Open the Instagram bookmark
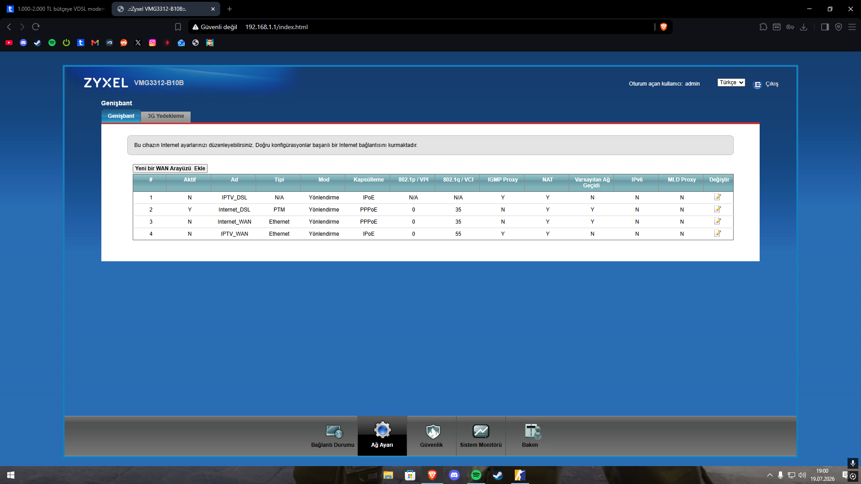Screen dimensions: 861x484 point(152,43)
